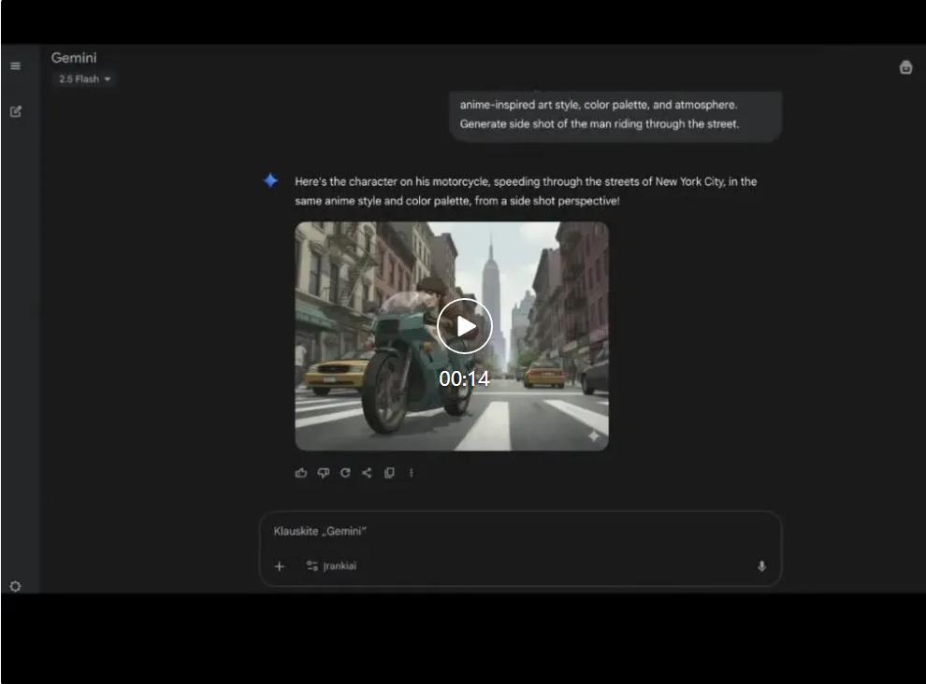The width and height of the screenshot is (926, 684).
Task: Share the response using the share icon
Action: tap(367, 473)
